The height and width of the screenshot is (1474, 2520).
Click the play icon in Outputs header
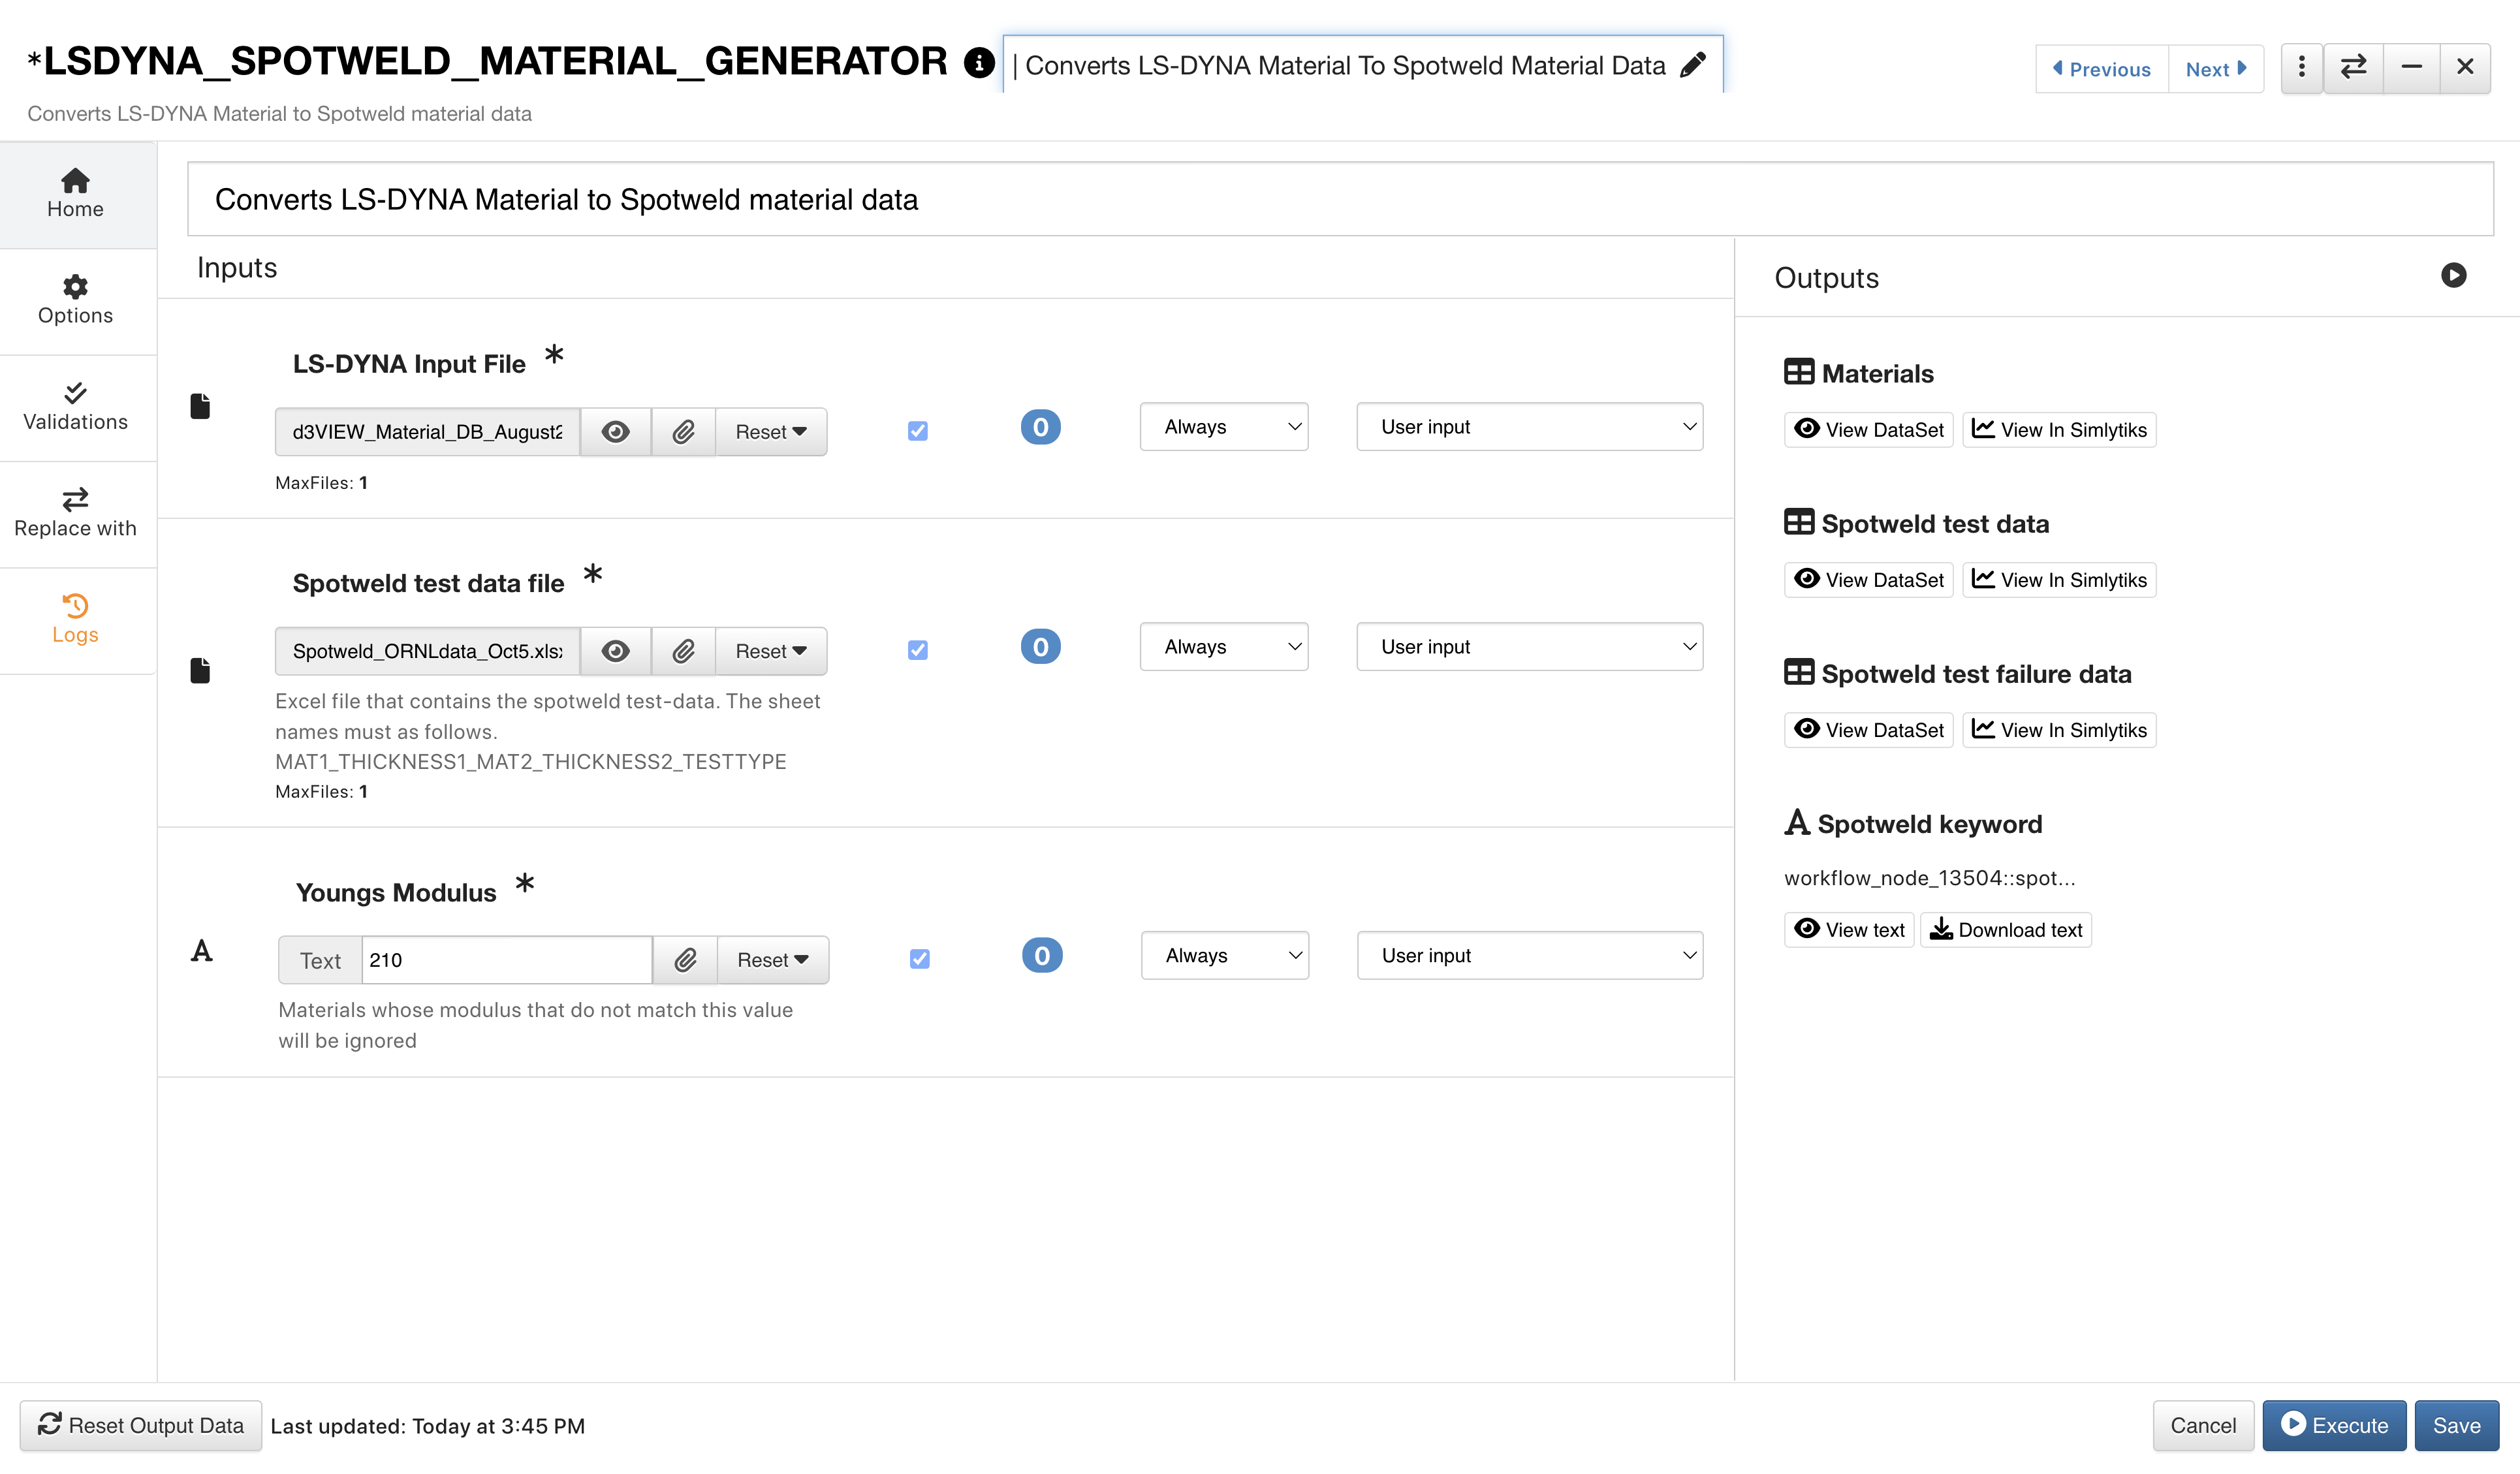click(x=2453, y=275)
